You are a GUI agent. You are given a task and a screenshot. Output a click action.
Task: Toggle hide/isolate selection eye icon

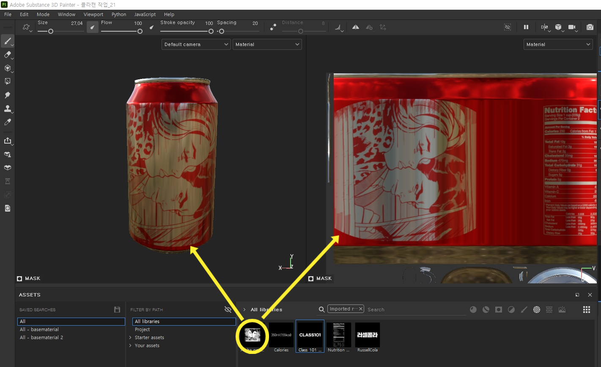pyautogui.click(x=508, y=27)
